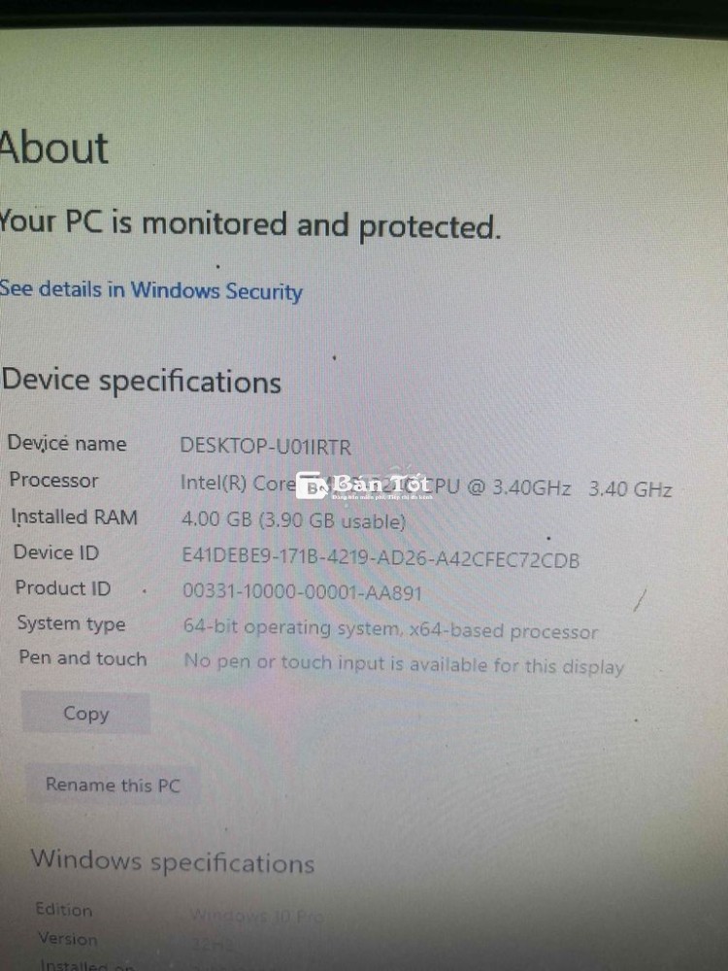Select the Product ID 00331-10000-00001-AA891
This screenshot has height=971, width=728.
coord(302,592)
